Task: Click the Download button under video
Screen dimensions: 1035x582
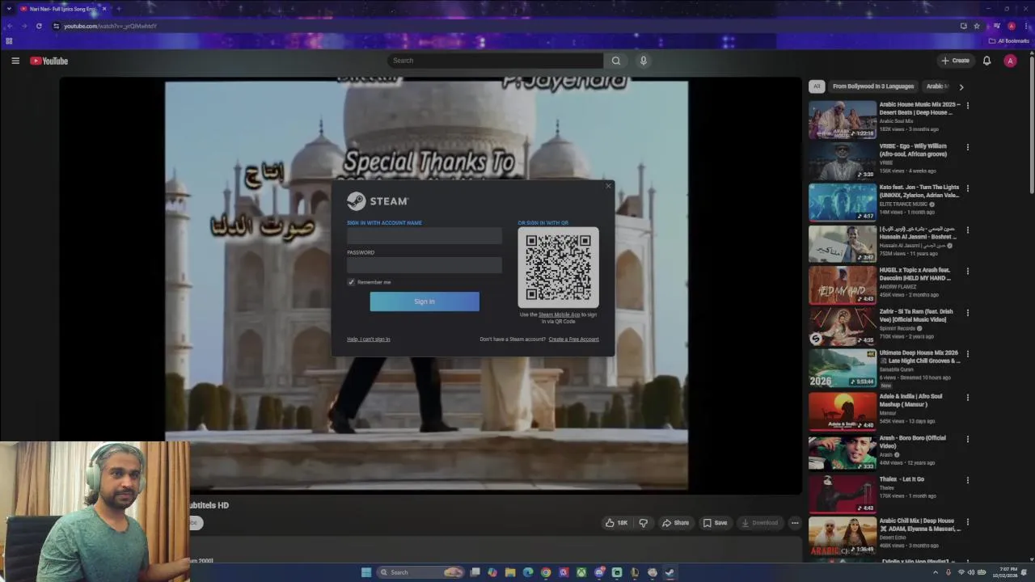Action: (759, 523)
